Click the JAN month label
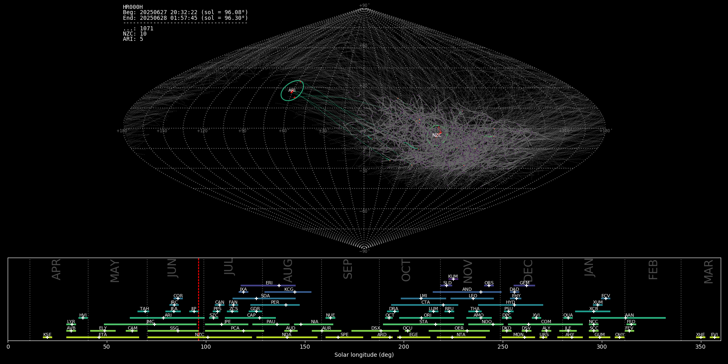 (589, 267)
